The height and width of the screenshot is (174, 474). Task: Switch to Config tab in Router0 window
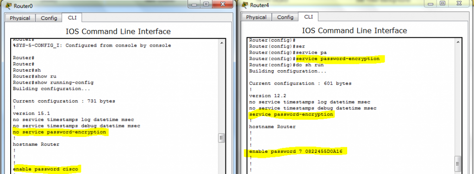click(49, 18)
